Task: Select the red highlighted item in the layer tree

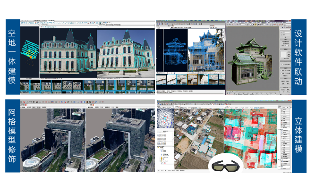Action: point(165,164)
